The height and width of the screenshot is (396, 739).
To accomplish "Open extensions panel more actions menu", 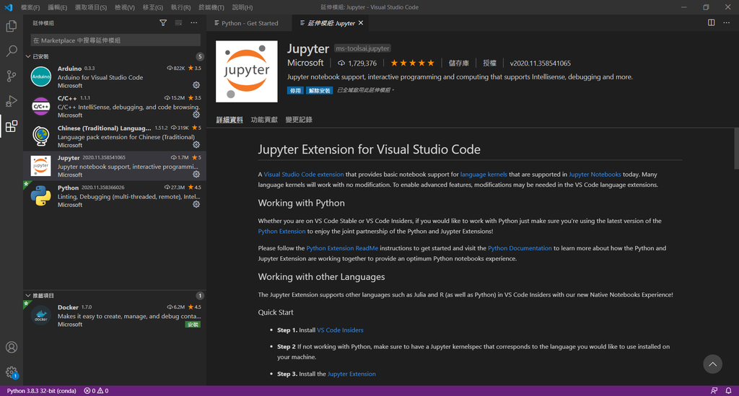I will pyautogui.click(x=194, y=22).
